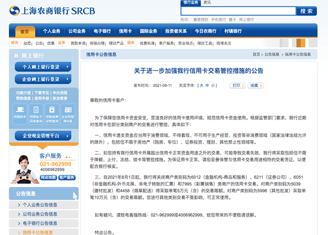Click the SRCB swirl logo icon
Image resolution: width=328 pixels, height=235 pixels.
pos(14,11)
